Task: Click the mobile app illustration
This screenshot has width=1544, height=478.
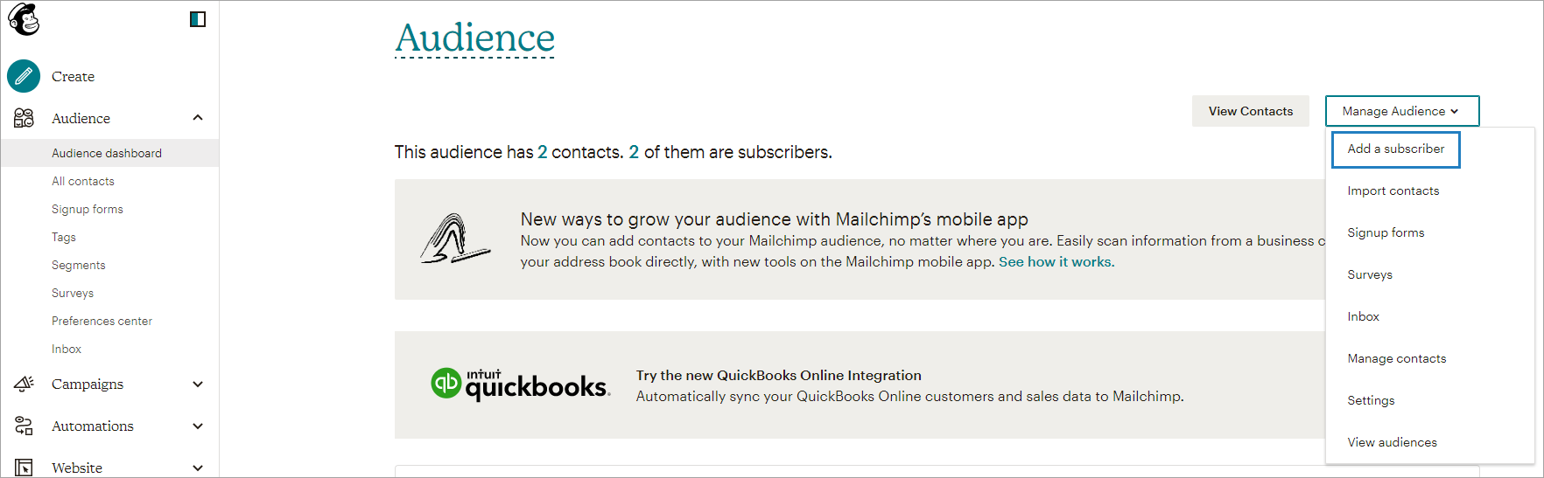Action: click(x=454, y=239)
